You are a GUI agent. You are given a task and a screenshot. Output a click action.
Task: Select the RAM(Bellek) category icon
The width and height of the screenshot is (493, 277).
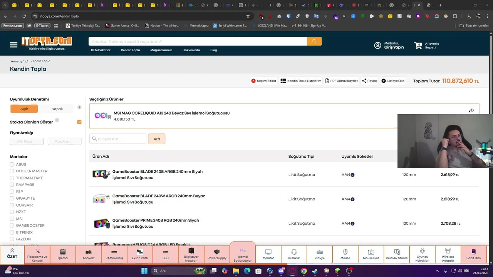pyautogui.click(x=114, y=254)
